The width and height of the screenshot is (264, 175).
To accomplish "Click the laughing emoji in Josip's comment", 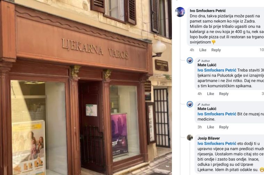I will pos(262,169).
